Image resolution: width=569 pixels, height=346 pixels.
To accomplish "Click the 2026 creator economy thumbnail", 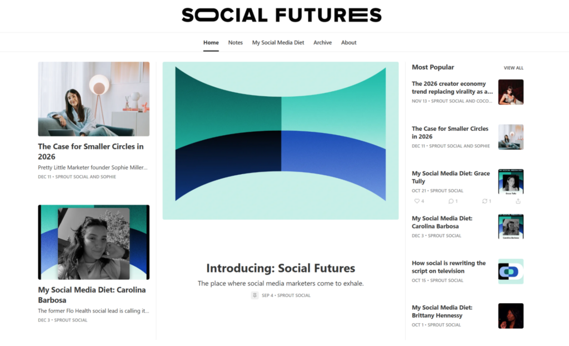I will tap(510, 92).
